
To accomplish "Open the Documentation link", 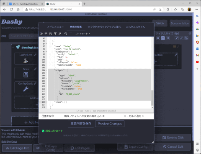I will [x=180, y=24].
